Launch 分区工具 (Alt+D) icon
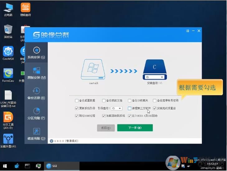 pos(8,121)
